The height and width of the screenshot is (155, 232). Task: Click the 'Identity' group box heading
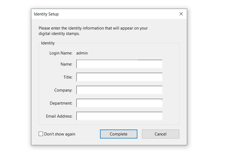(x=48, y=43)
